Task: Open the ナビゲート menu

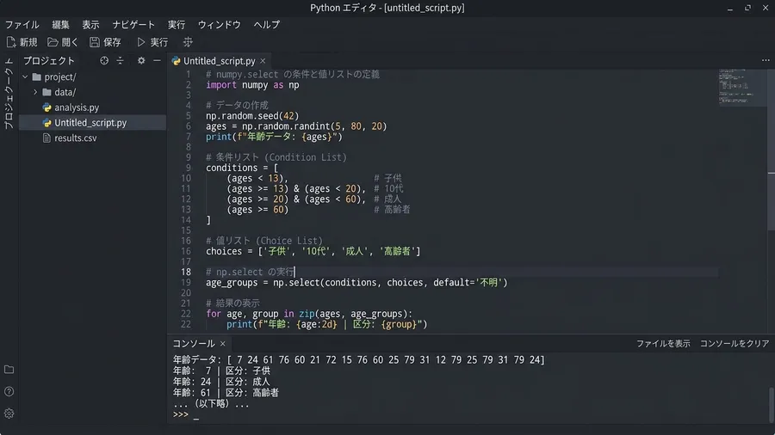Action: click(x=133, y=25)
